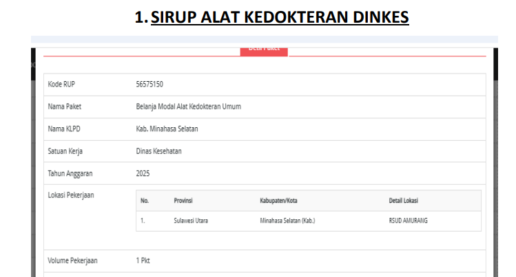Select the Provinsi column header
Image resolution: width=516 pixels, height=277 pixels.
[183, 201]
